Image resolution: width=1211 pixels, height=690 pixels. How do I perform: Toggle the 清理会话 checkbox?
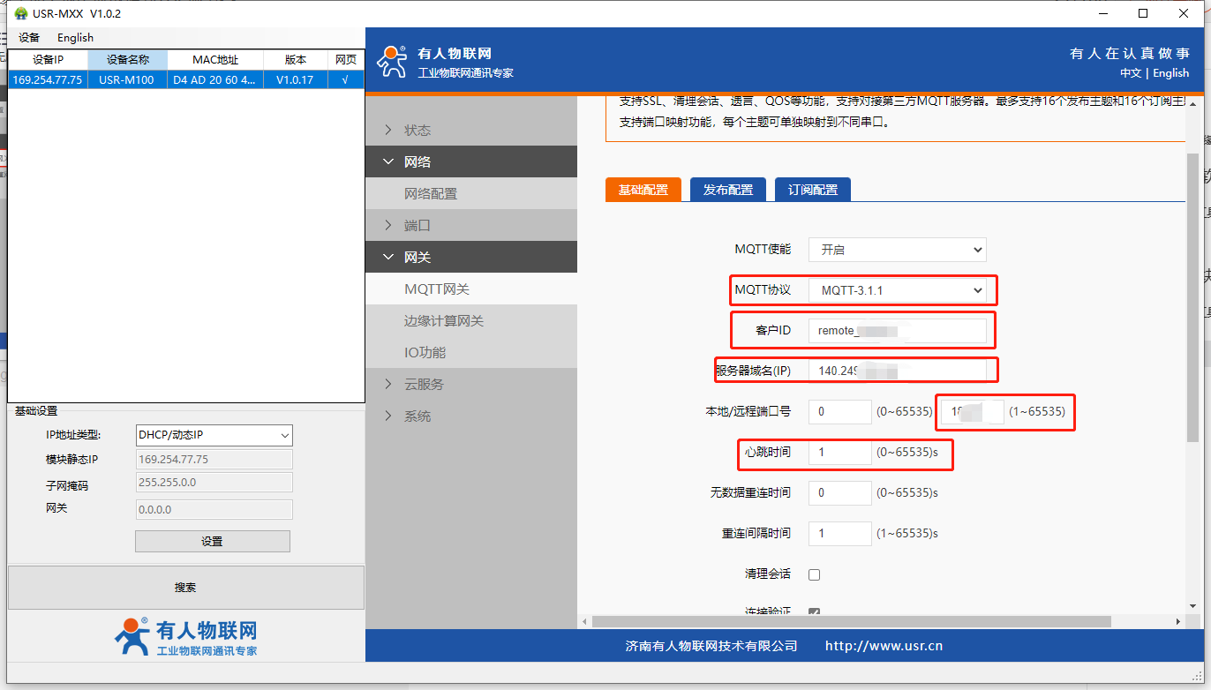[815, 574]
